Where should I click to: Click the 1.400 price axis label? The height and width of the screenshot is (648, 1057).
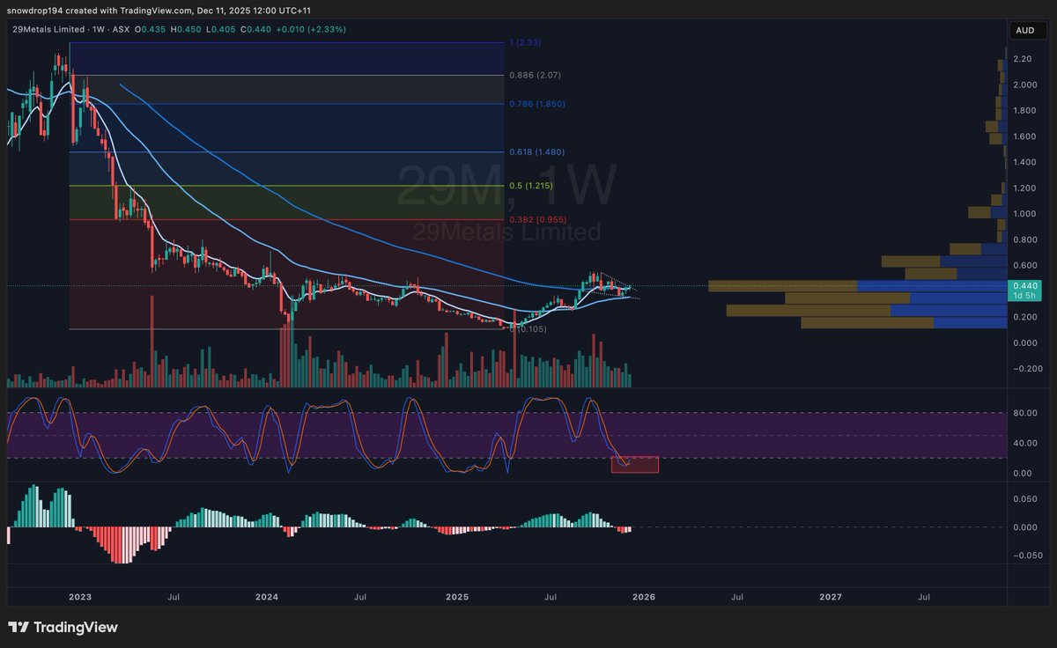point(1024,162)
